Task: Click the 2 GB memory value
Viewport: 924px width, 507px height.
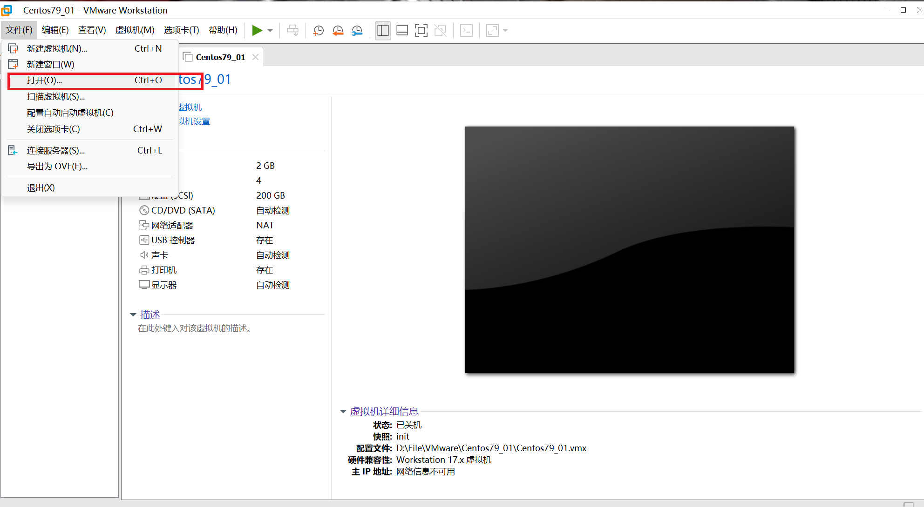Action: tap(265, 166)
